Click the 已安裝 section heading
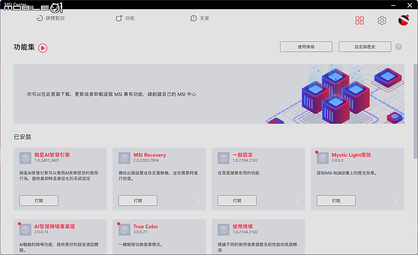The image size is (418, 255). pos(23,137)
